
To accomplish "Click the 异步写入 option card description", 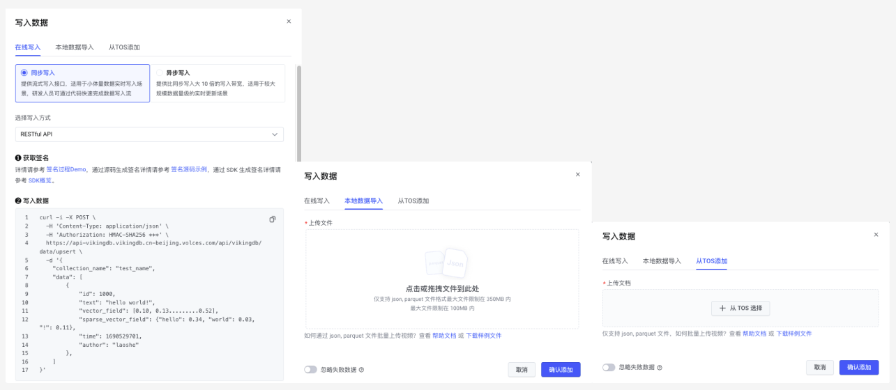I will [x=215, y=88].
